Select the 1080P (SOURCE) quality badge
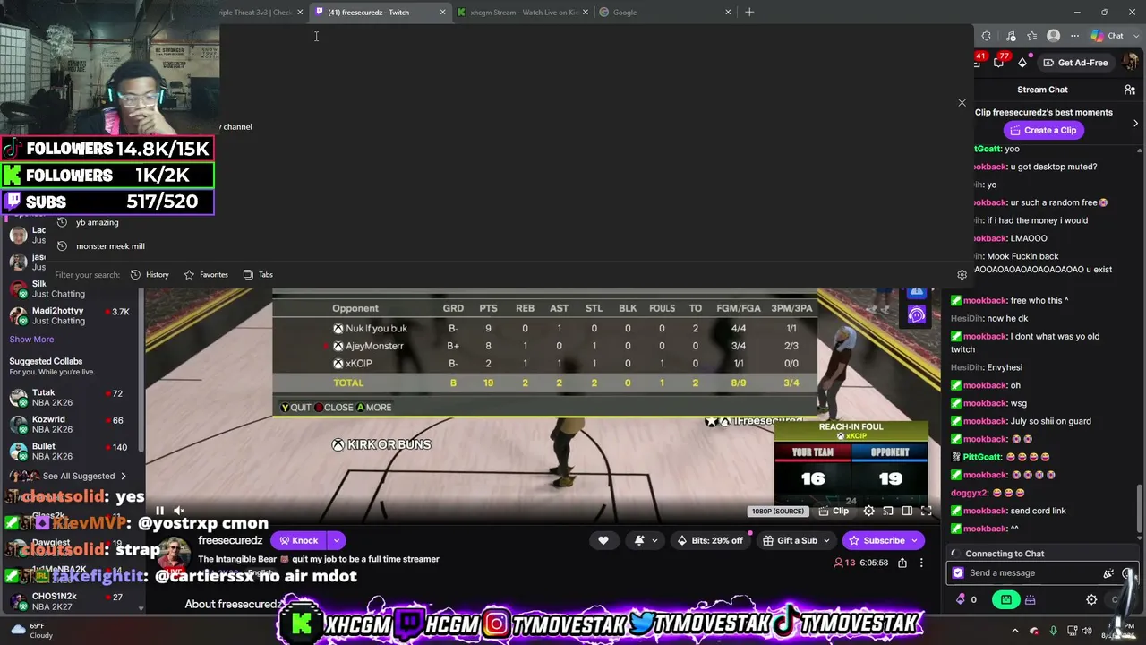 (777, 512)
